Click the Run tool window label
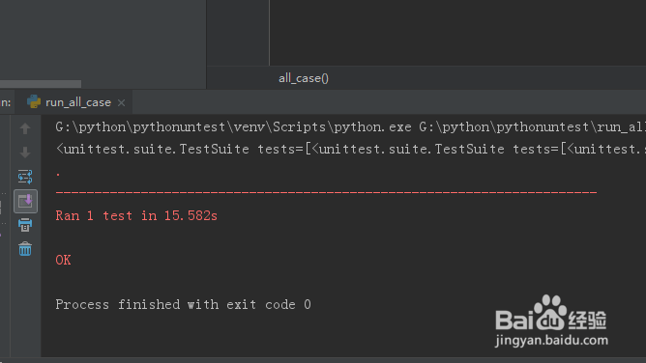This screenshot has height=363, width=646. (x=6, y=102)
